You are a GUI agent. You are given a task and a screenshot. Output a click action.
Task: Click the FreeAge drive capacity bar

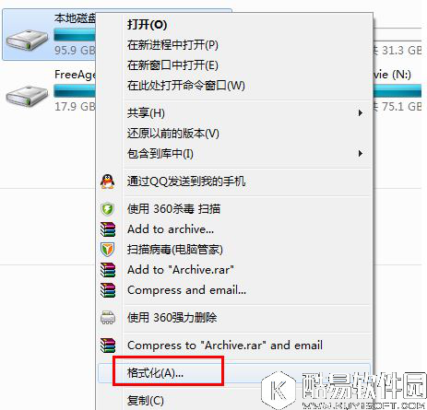click(75, 91)
